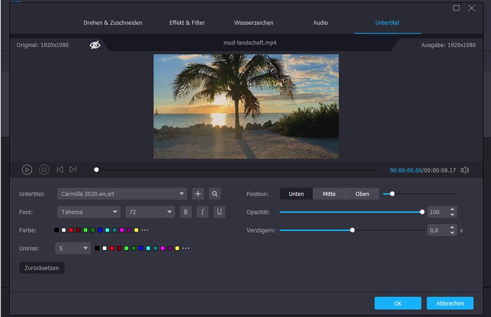Screen dimensions: 491x317
Task: Toggle underline subtitle text
Action: [219, 212]
